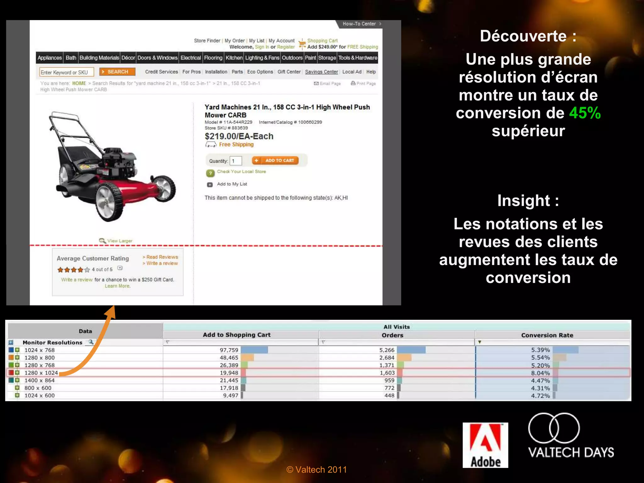This screenshot has height=483, width=644.
Task: Click the Check Your Local Store question icon
Action: click(210, 173)
